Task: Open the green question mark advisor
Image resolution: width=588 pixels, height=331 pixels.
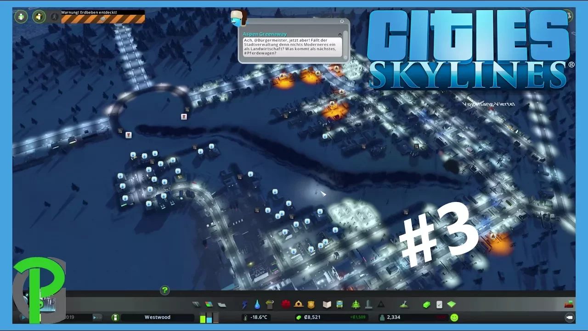Action: pyautogui.click(x=164, y=290)
